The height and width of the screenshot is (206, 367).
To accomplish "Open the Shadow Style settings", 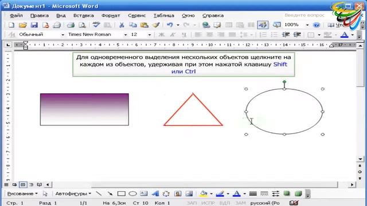I will point(287,193).
